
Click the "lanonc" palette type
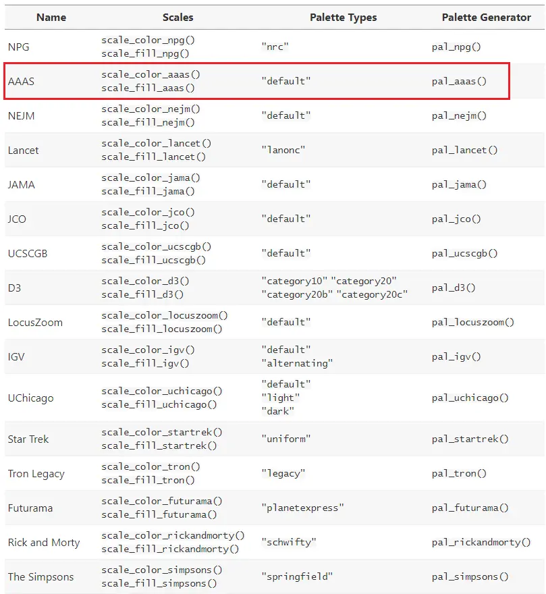(283, 150)
